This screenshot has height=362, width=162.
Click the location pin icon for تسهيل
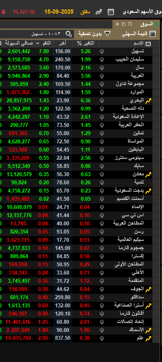click(x=102, y=52)
